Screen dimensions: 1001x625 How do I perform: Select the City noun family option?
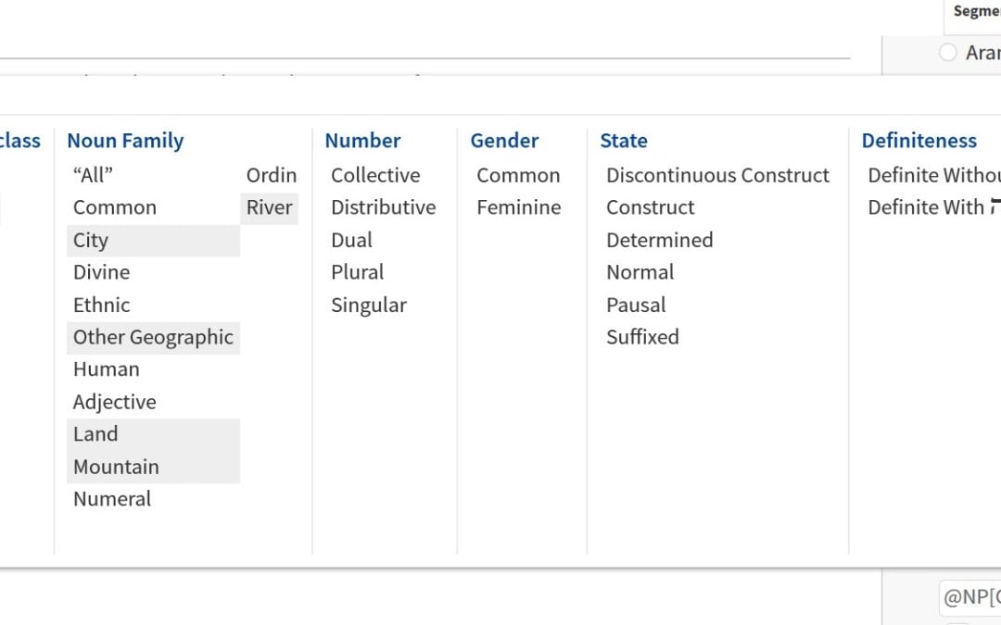(x=153, y=241)
